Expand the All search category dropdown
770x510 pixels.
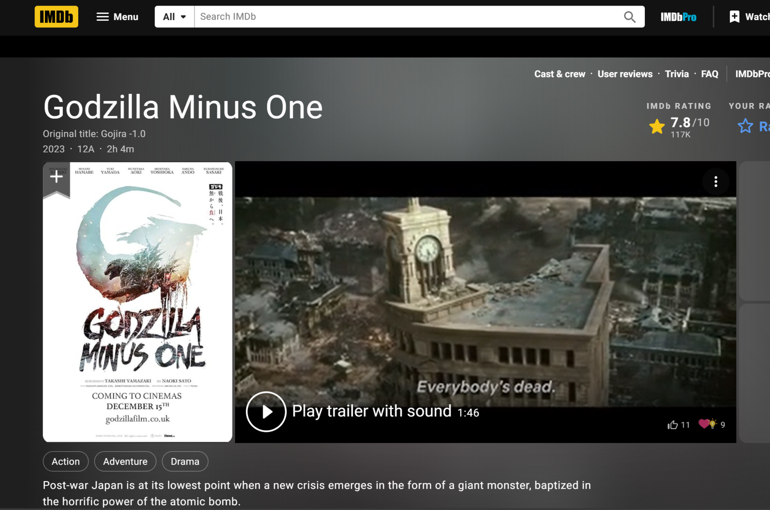[174, 17]
